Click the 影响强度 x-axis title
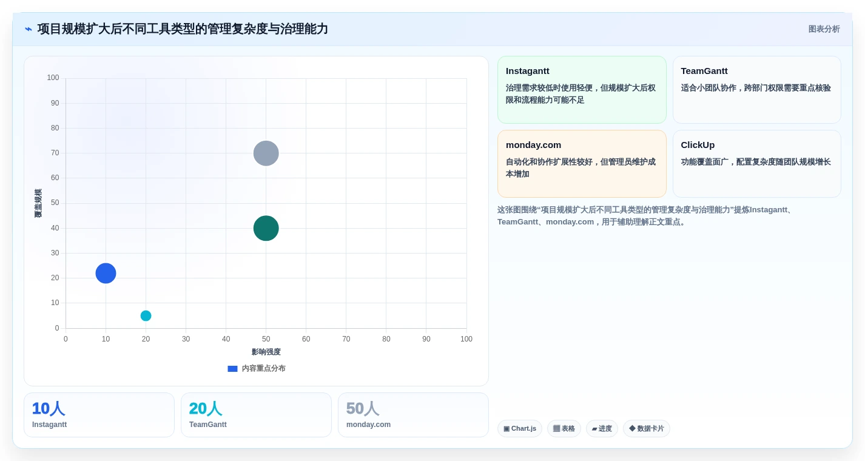 pos(266,352)
